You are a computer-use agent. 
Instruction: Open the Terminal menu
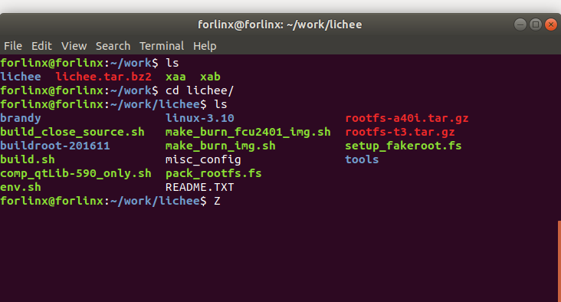[162, 46]
